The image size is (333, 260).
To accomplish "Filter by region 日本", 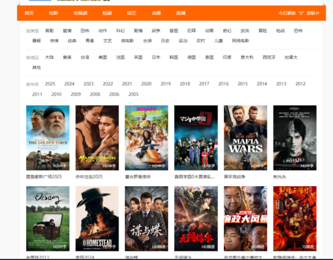I will [x=156, y=57].
